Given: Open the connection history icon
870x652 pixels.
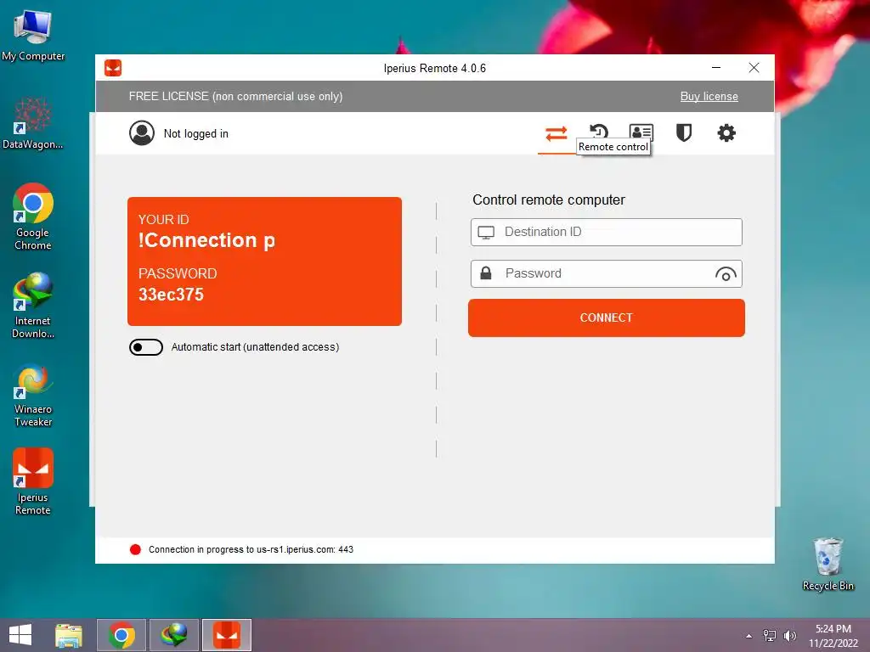Looking at the screenshot, I should (599, 132).
